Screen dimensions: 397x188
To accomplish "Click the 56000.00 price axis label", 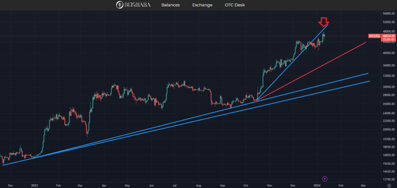I will (x=388, y=14).
